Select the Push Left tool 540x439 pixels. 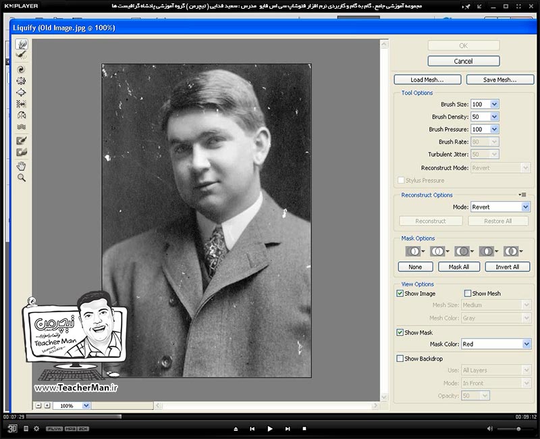pos(22,104)
